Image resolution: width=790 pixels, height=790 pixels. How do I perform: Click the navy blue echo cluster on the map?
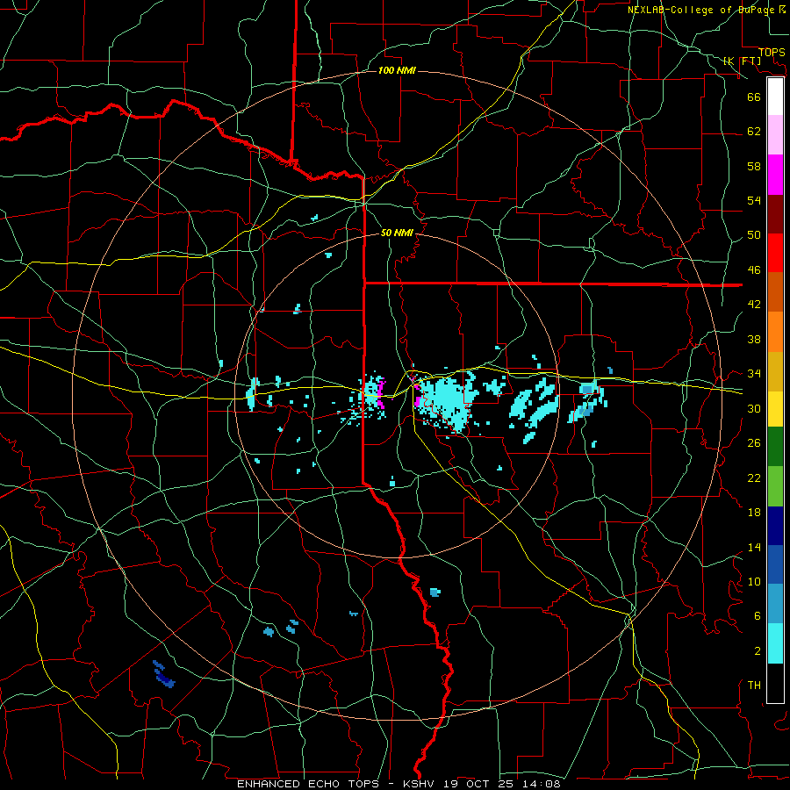pos(164,674)
